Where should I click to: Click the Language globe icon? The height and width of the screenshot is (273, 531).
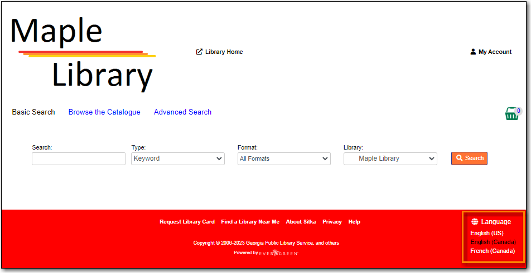click(475, 222)
